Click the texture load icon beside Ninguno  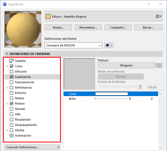[x=159, y=65]
